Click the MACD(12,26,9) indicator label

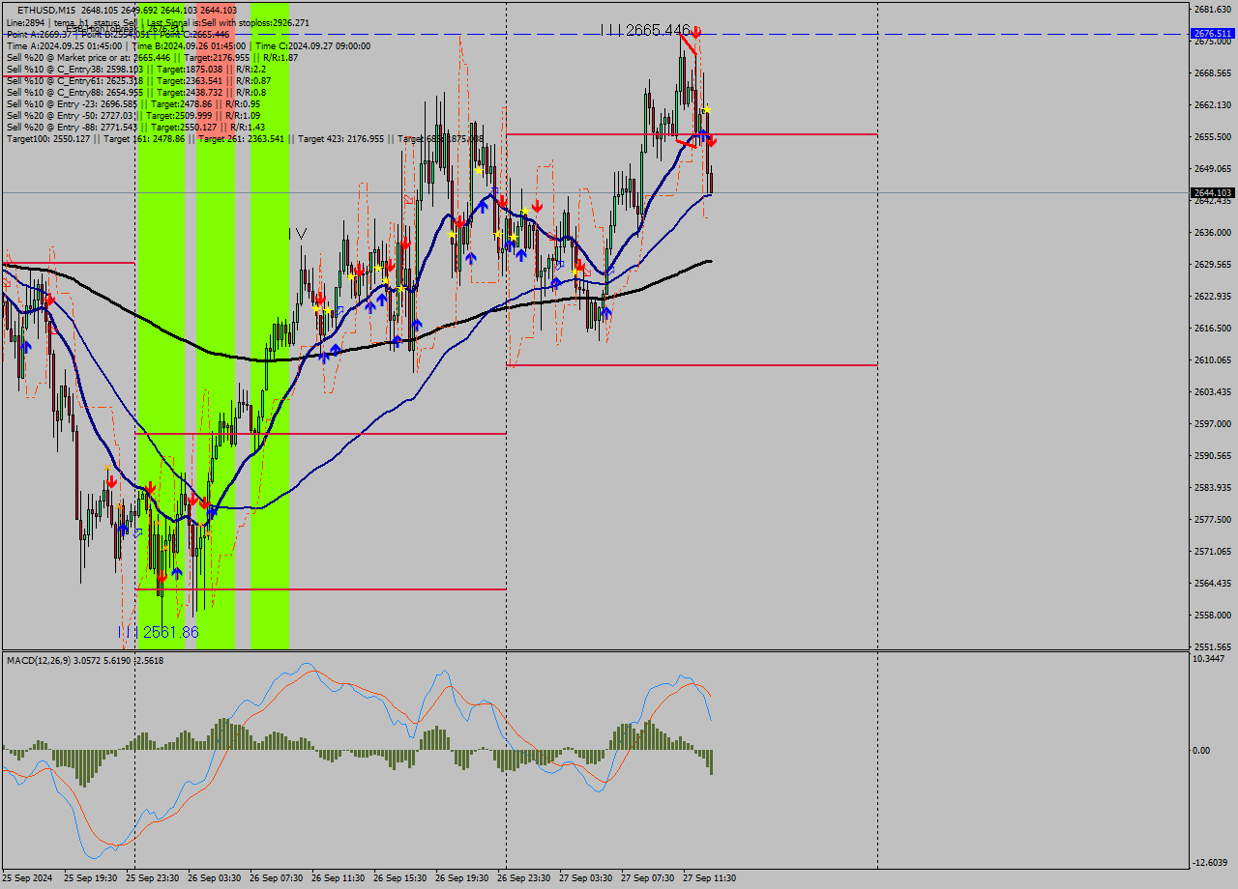(x=85, y=661)
